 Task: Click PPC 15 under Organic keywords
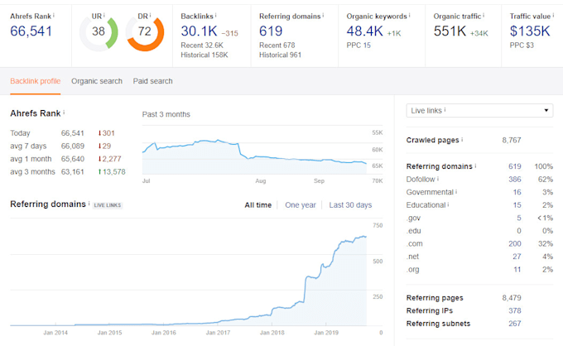(358, 46)
